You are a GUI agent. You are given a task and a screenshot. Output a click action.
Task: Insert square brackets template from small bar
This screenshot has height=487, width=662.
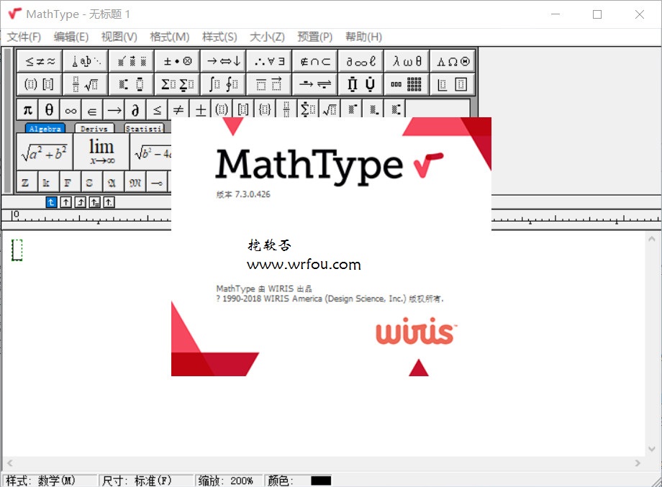[x=244, y=110]
